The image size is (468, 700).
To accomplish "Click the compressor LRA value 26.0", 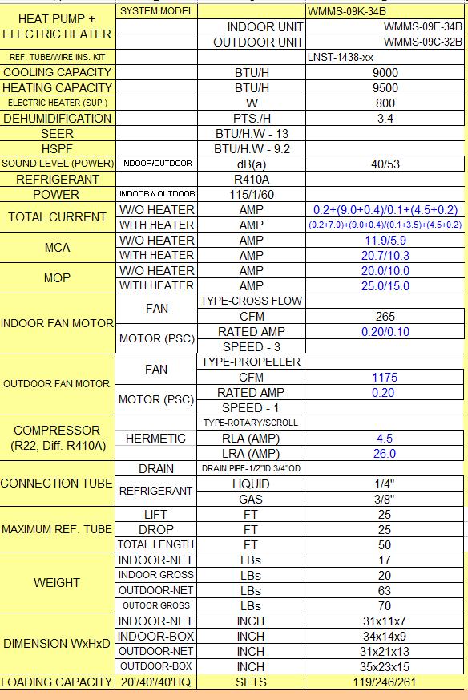I will (385, 454).
